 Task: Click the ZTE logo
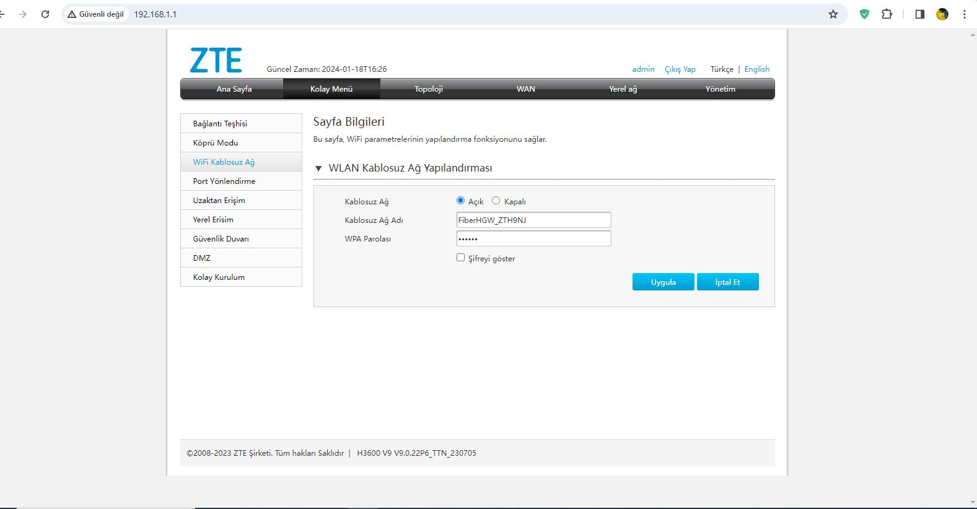click(216, 60)
